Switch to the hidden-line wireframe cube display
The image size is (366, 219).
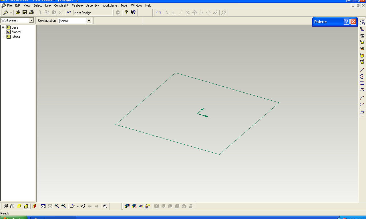point(12,206)
